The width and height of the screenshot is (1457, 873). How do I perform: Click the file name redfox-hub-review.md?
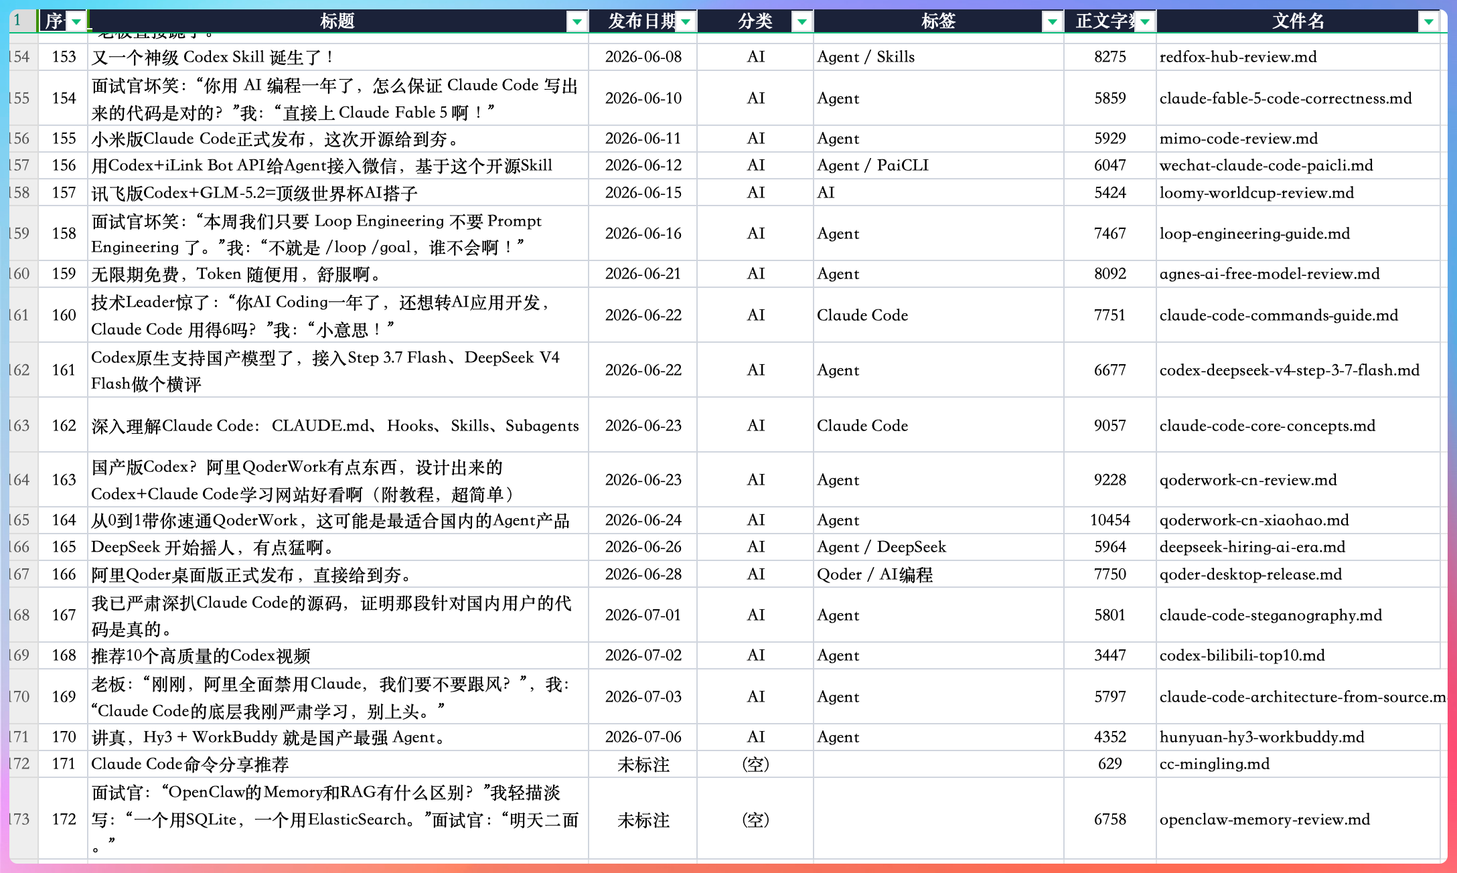1238,57
